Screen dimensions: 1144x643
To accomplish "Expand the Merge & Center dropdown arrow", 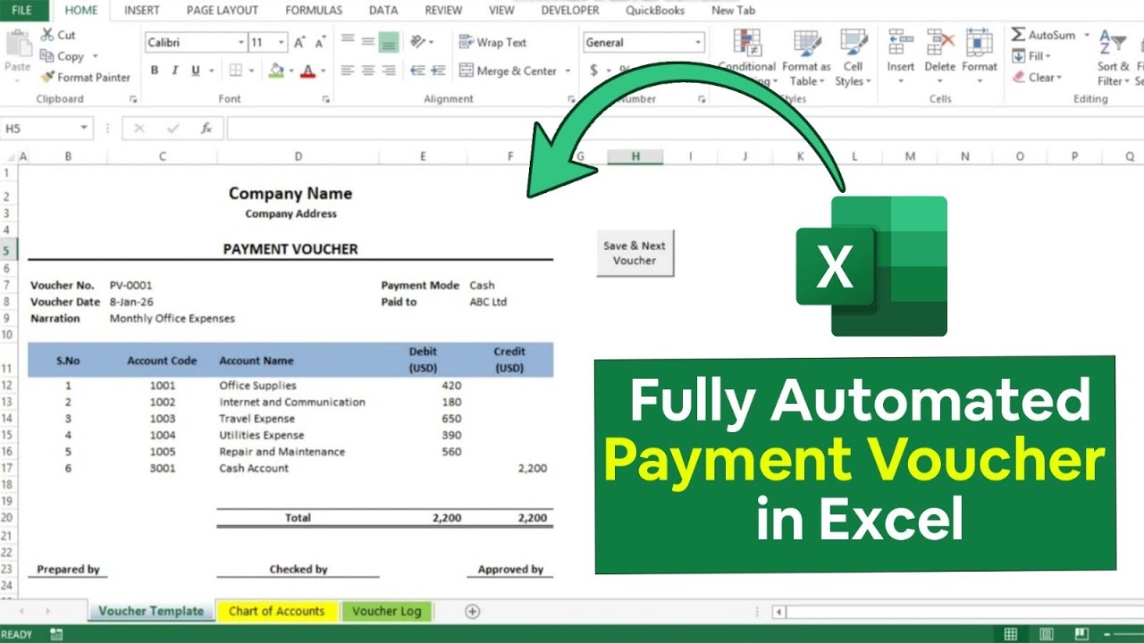I will (566, 71).
